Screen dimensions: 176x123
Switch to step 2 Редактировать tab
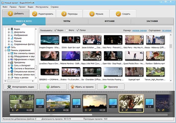(43, 14)
